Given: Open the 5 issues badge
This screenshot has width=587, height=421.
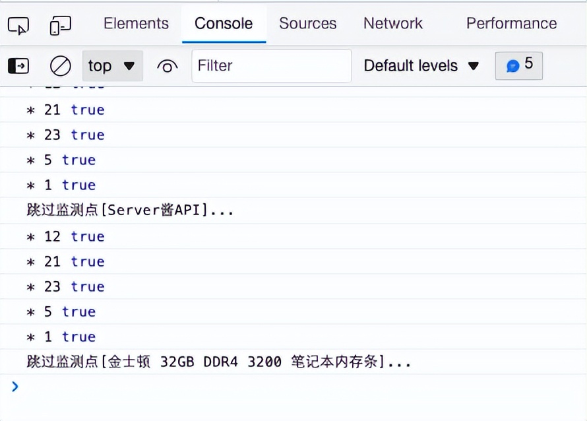Looking at the screenshot, I should click(x=518, y=65).
